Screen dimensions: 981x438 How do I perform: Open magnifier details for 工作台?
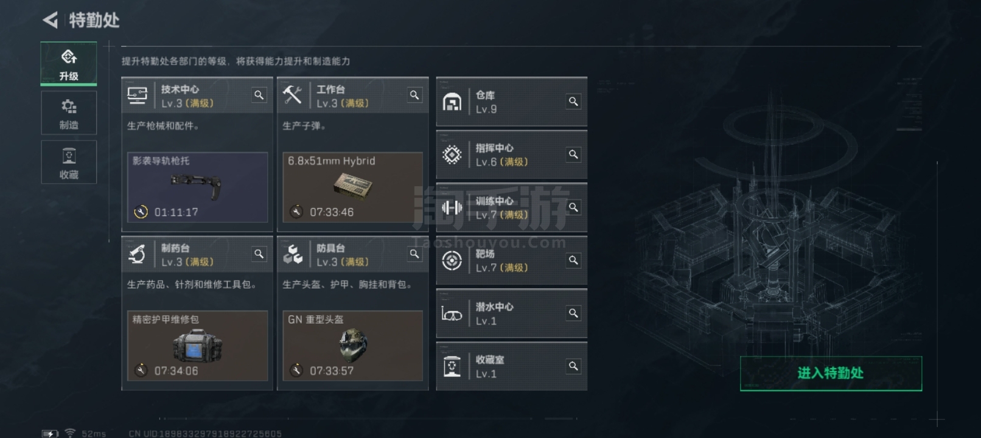[x=414, y=96]
